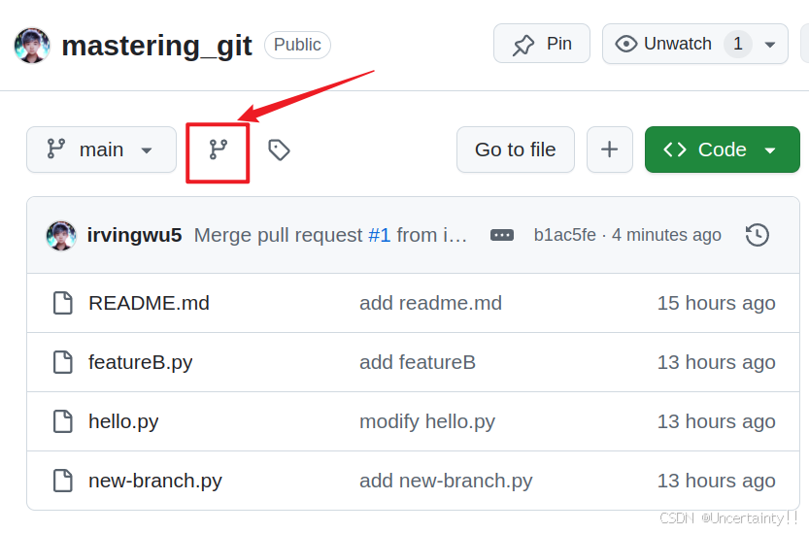Expand the Unwatch options arrow
Image resolution: width=809 pixels, height=533 pixels.
(770, 45)
